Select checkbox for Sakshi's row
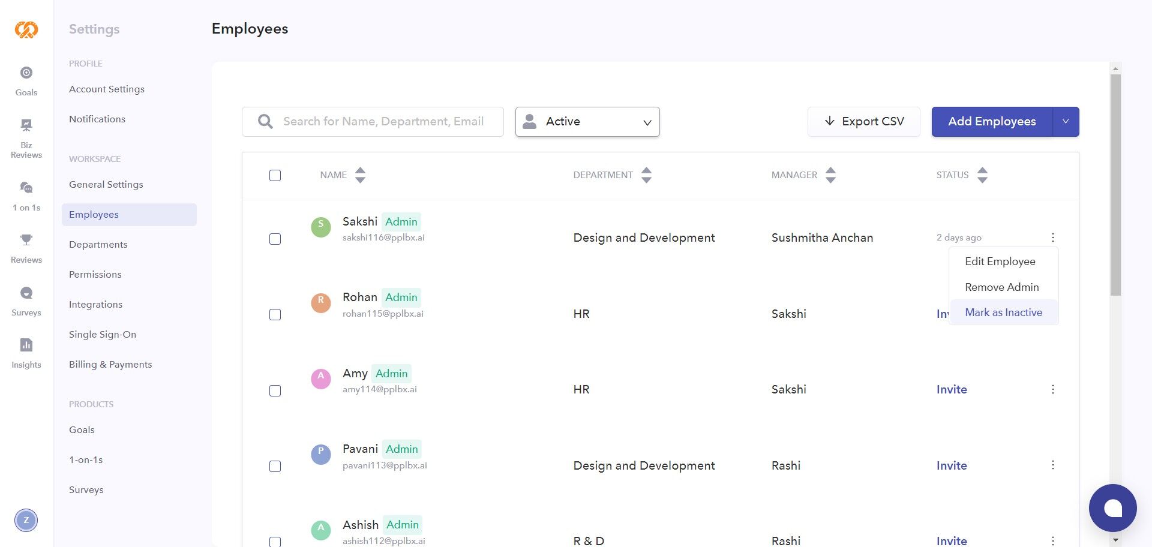This screenshot has height=547, width=1152. point(275,239)
